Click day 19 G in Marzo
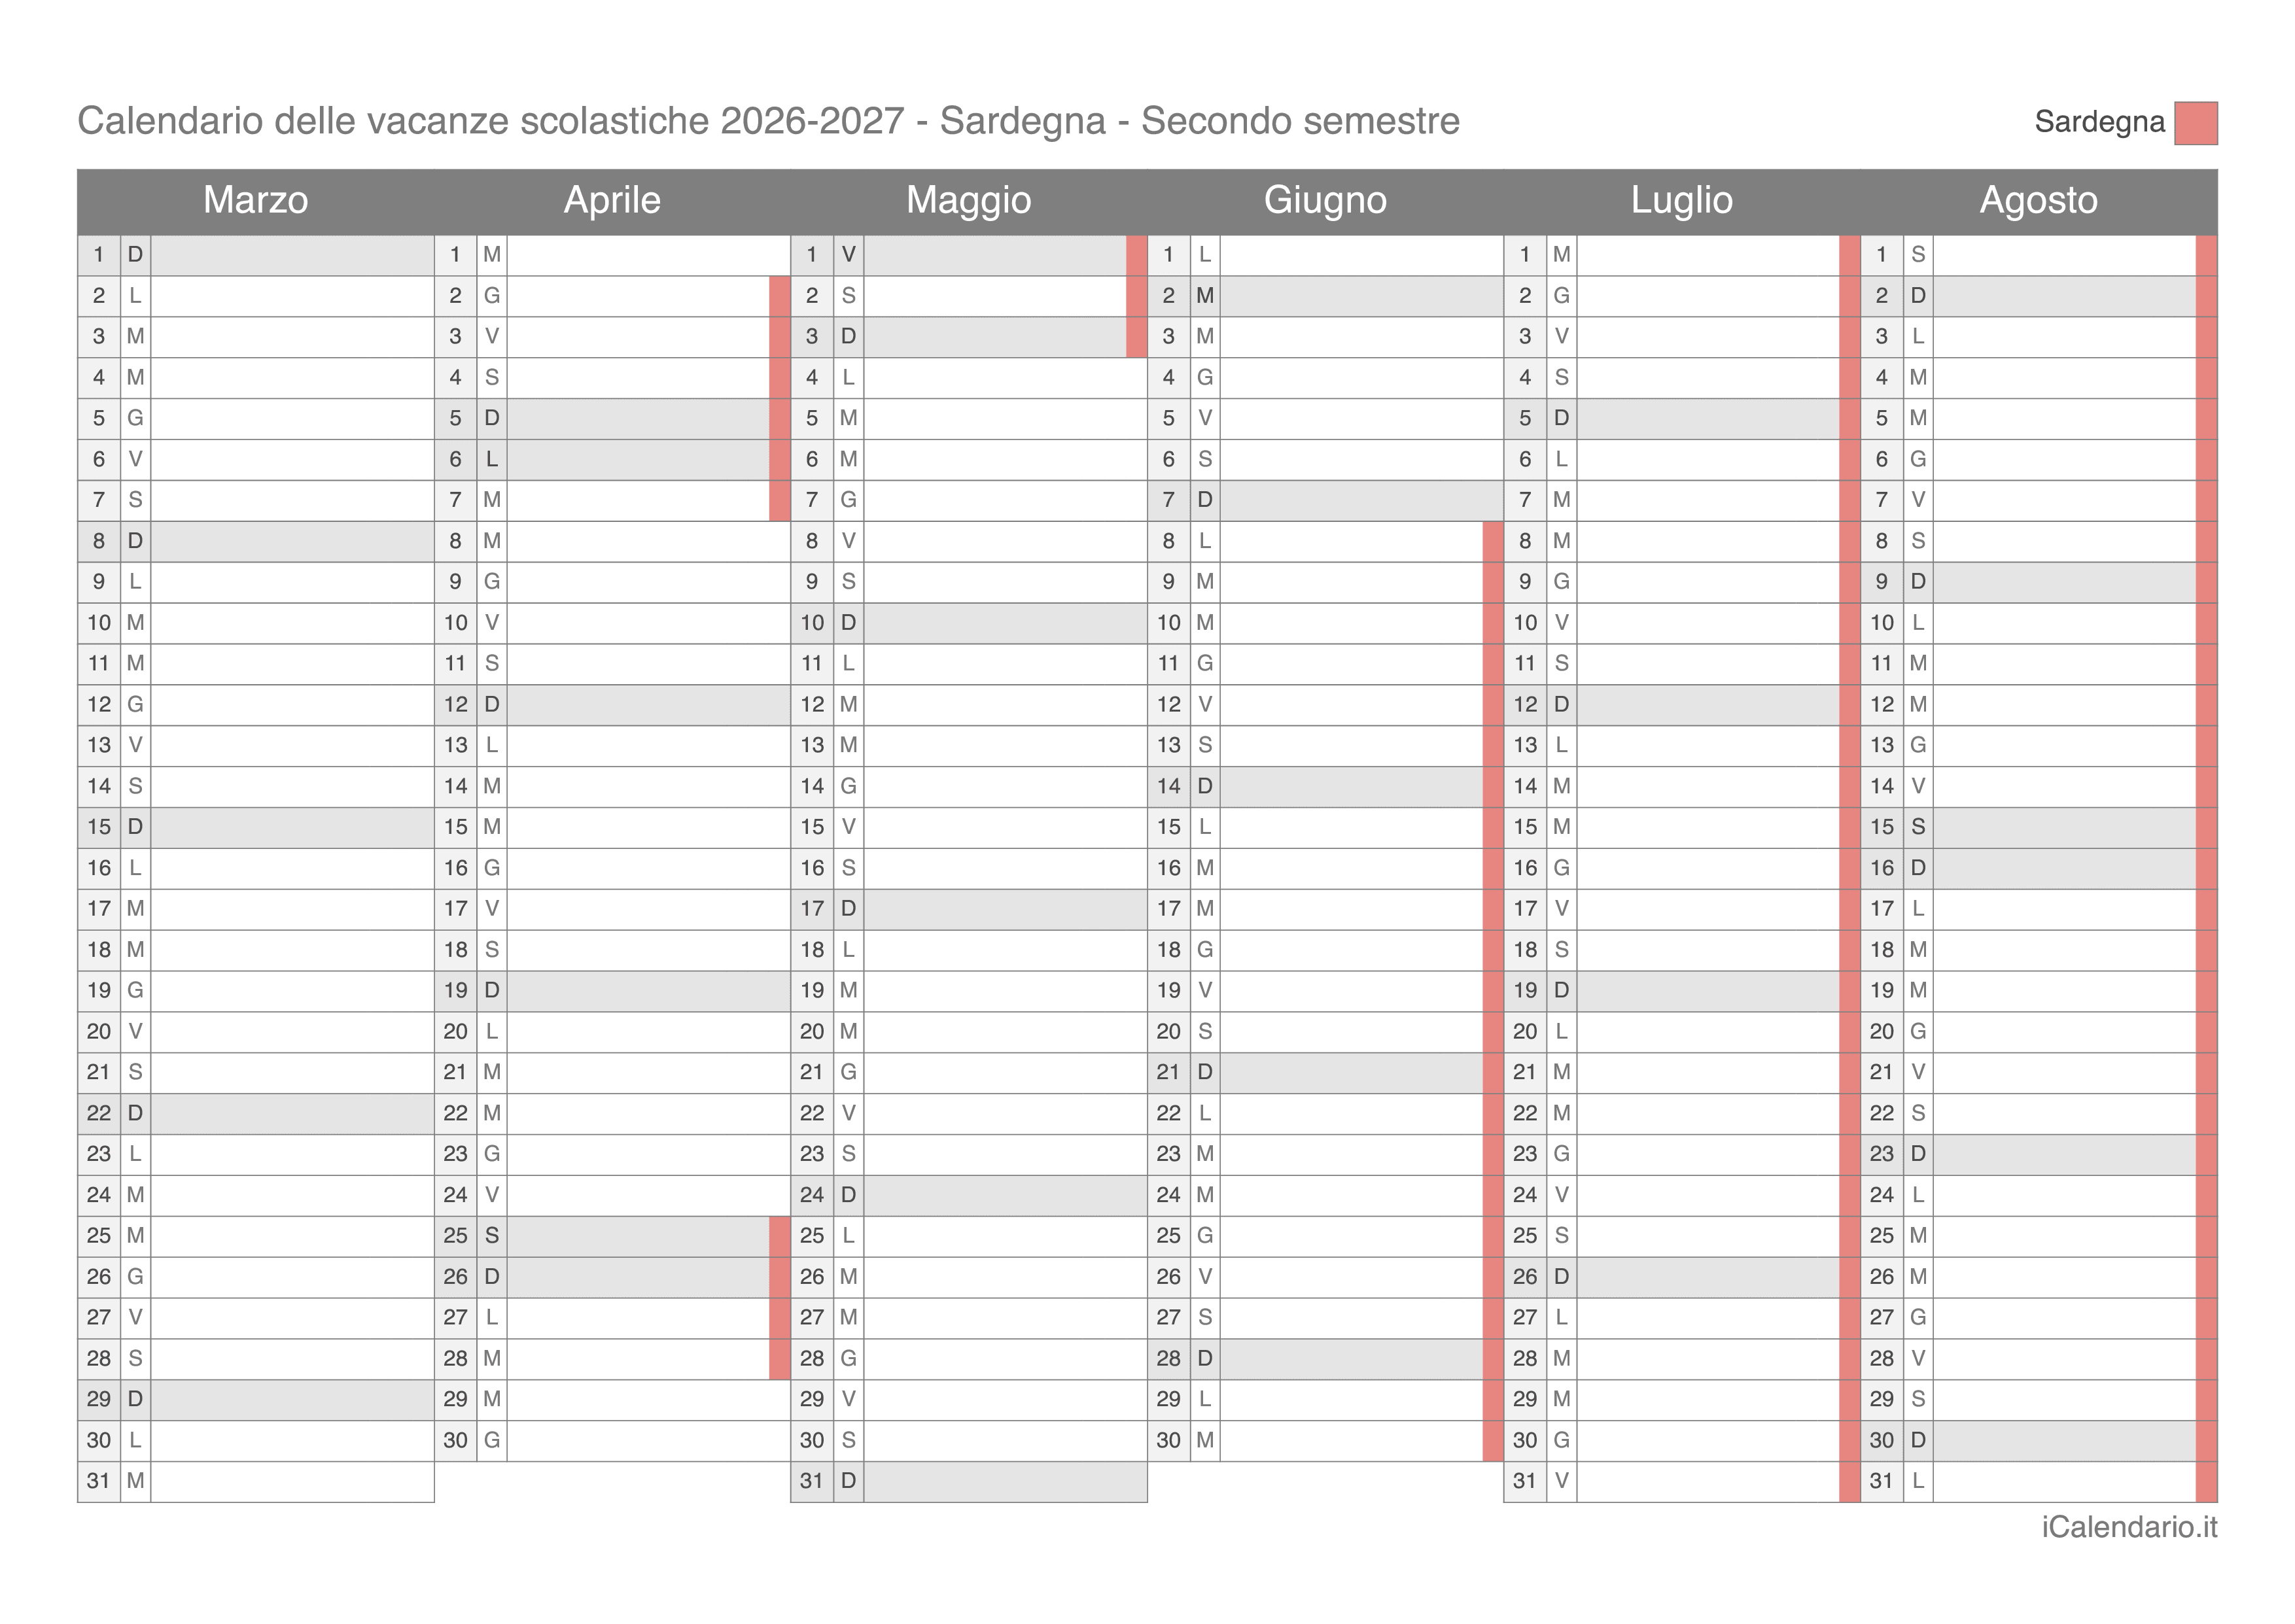This screenshot has width=2295, height=1624. click(256, 990)
